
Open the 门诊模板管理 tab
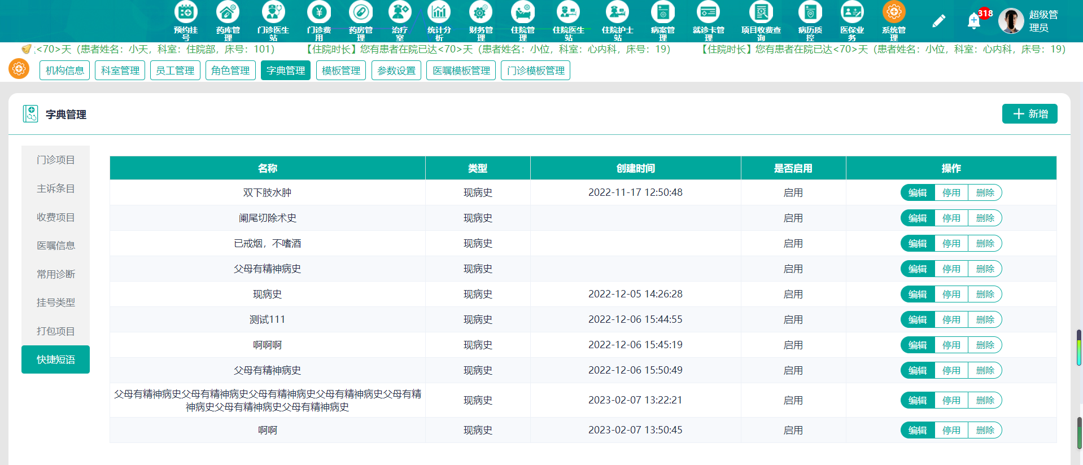pos(536,71)
